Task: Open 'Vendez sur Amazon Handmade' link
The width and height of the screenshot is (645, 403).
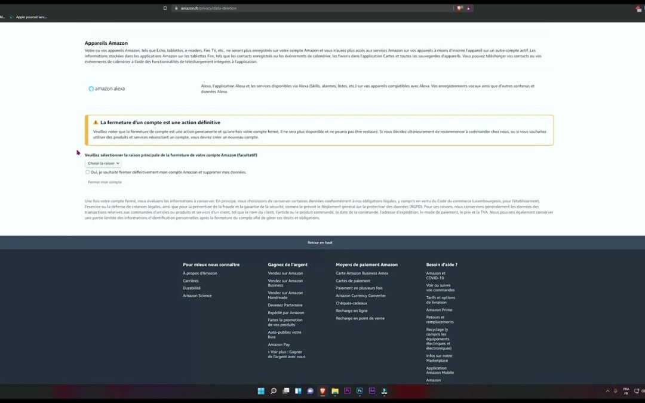Action: (285, 296)
